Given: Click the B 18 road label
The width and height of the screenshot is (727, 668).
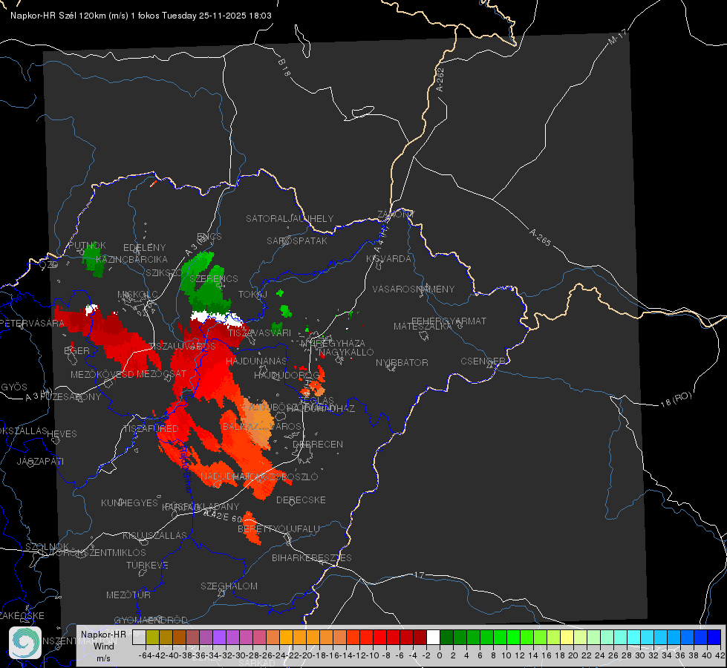Looking at the screenshot, I should [x=284, y=68].
